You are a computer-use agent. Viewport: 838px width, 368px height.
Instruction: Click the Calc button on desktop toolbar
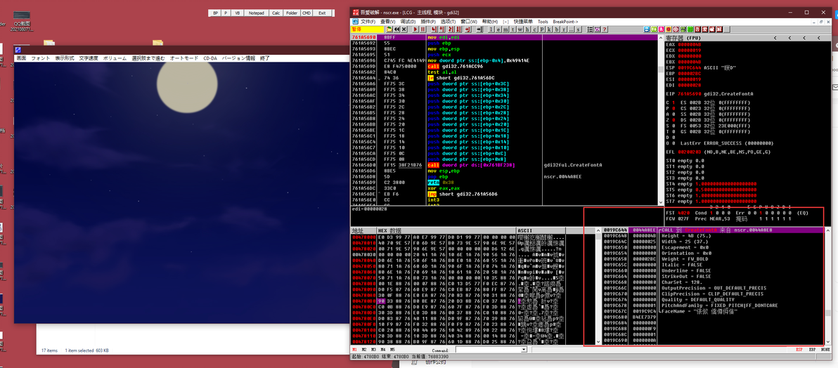pos(276,13)
